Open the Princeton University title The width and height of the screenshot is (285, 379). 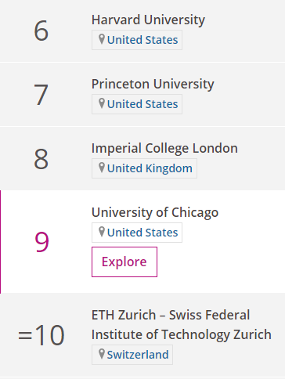[153, 84]
